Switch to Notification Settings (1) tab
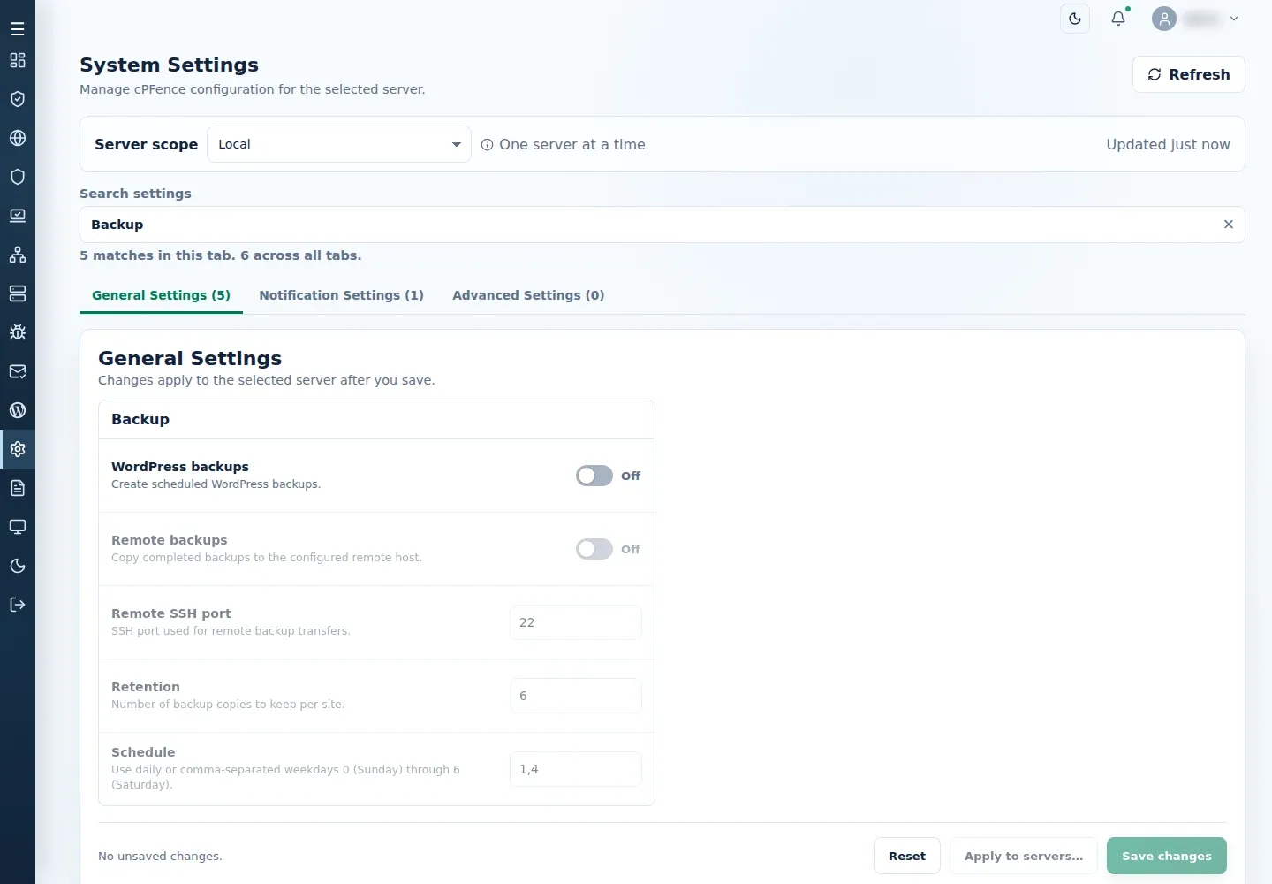 pyautogui.click(x=341, y=295)
